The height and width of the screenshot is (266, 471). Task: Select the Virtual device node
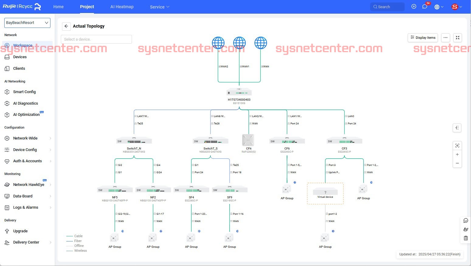325,193
